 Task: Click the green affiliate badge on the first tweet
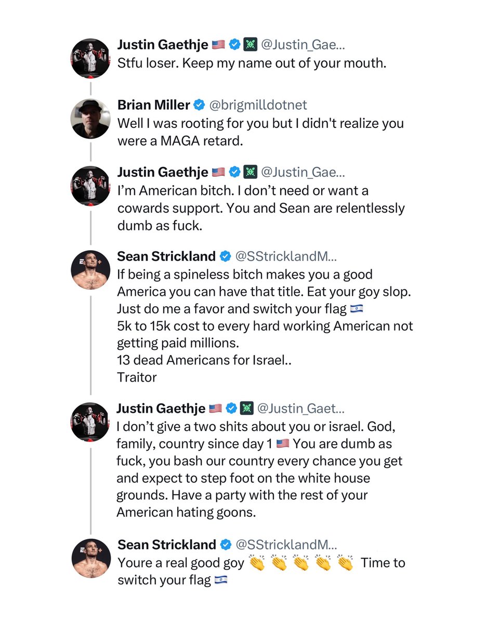click(x=249, y=45)
